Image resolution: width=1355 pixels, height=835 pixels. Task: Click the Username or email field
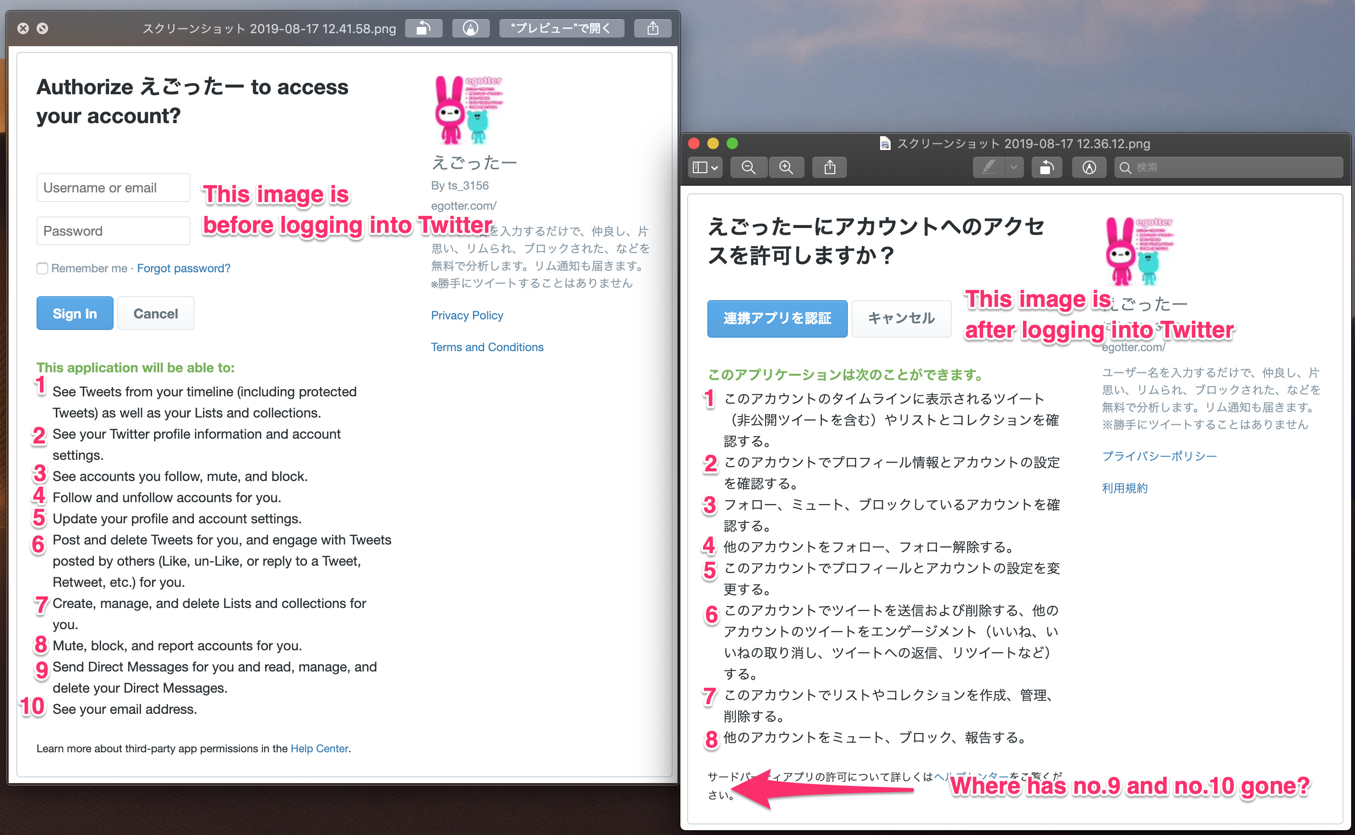point(113,188)
